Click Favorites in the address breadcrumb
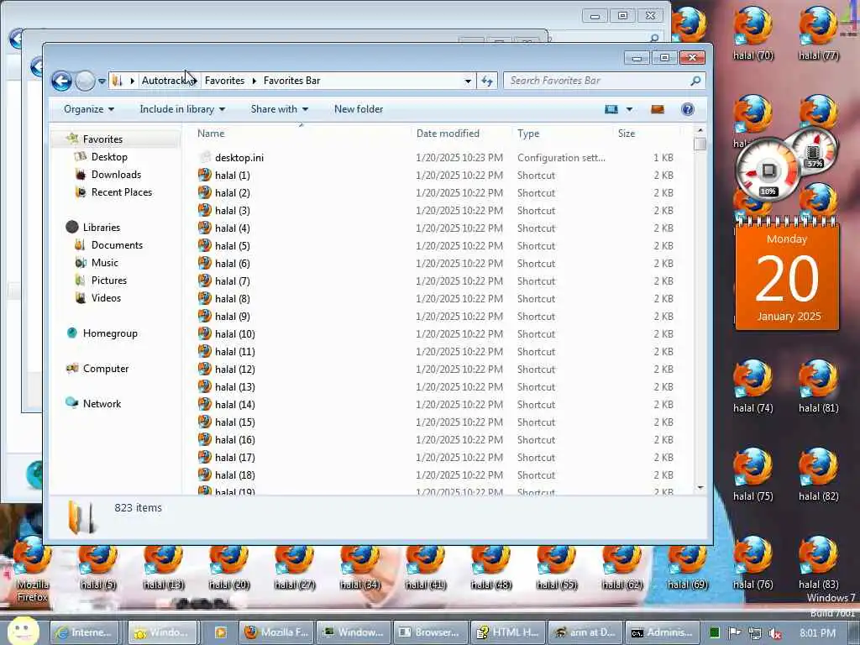 tap(224, 81)
